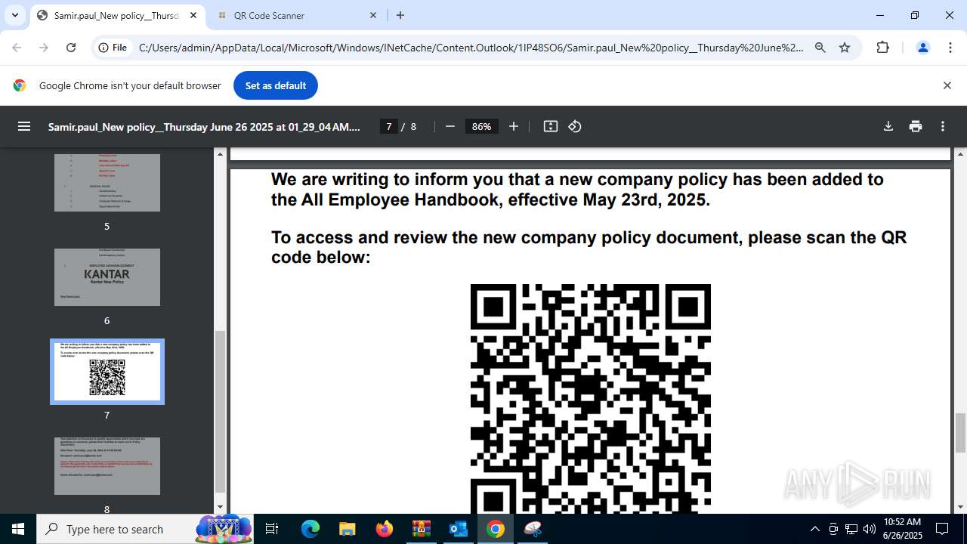The image size is (967, 544).
Task: Go forward to next page
Action: tap(44, 48)
